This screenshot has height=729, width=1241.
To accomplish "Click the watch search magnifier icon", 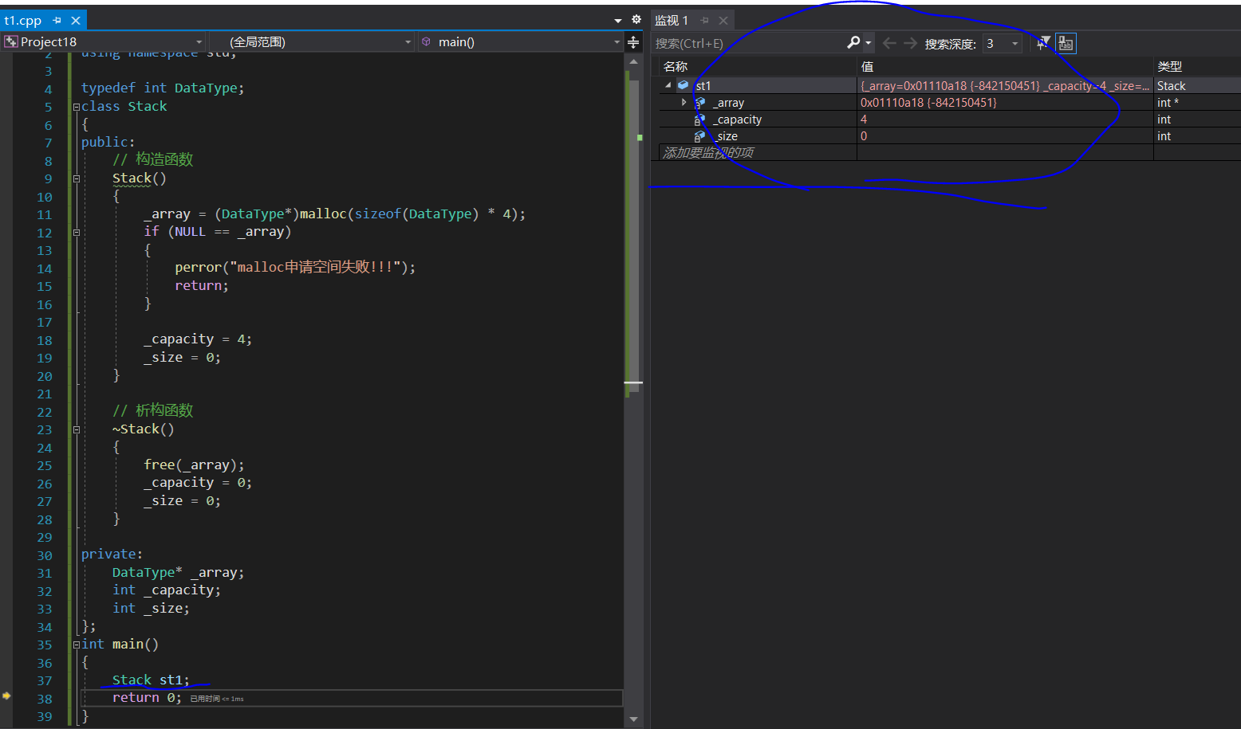I will click(853, 42).
